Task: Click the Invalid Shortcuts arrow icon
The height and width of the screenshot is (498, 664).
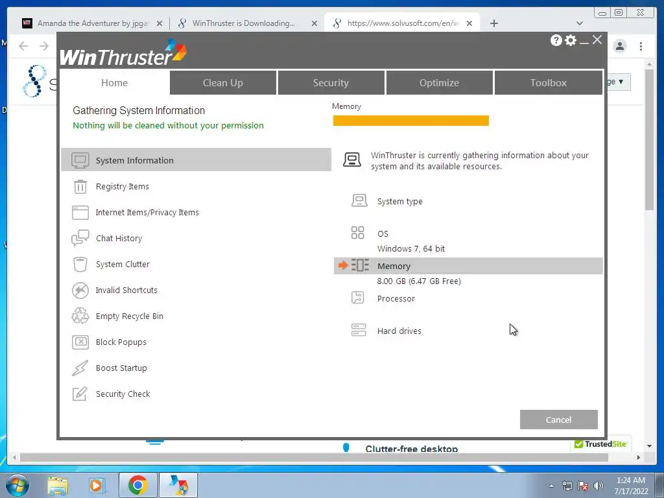Action: 80,290
